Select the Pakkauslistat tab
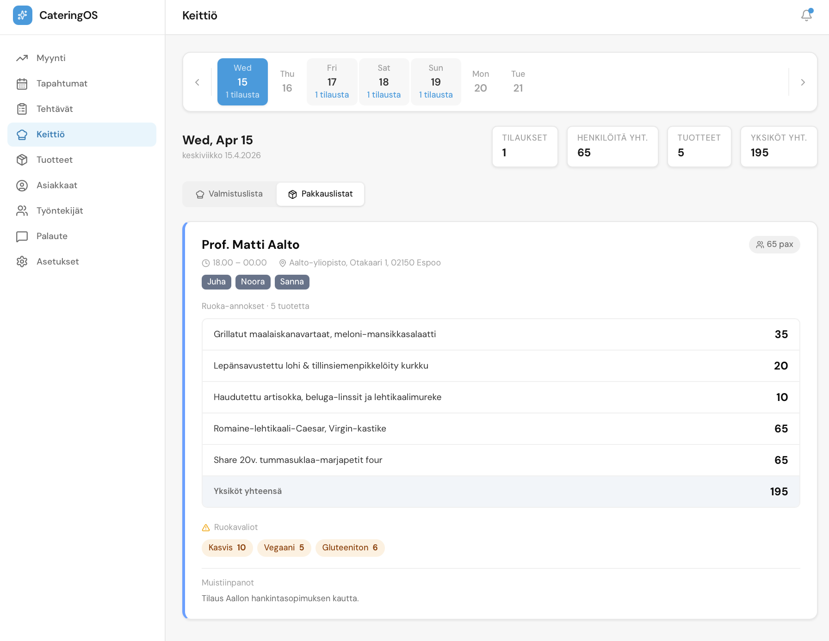 click(320, 194)
